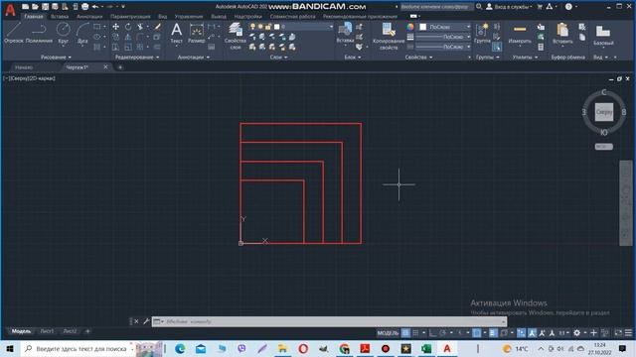The height and width of the screenshot is (357, 636).
Task: Expand the Слои panel
Action: tap(278, 58)
